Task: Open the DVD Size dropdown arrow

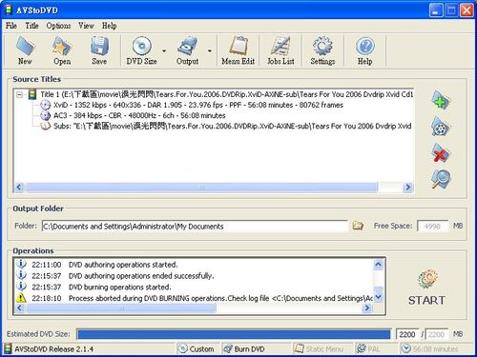Action: (164, 50)
